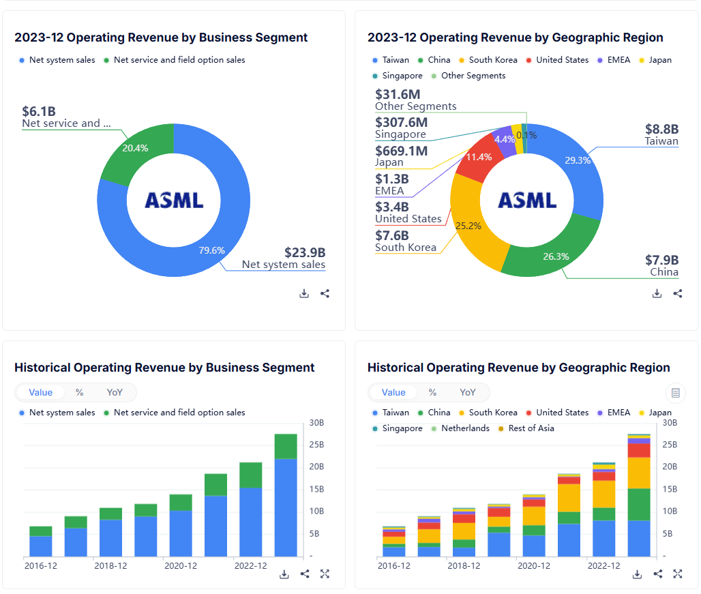
Task: Toggle South Korea legend in 2023-12 region chart
Action: [x=488, y=60]
